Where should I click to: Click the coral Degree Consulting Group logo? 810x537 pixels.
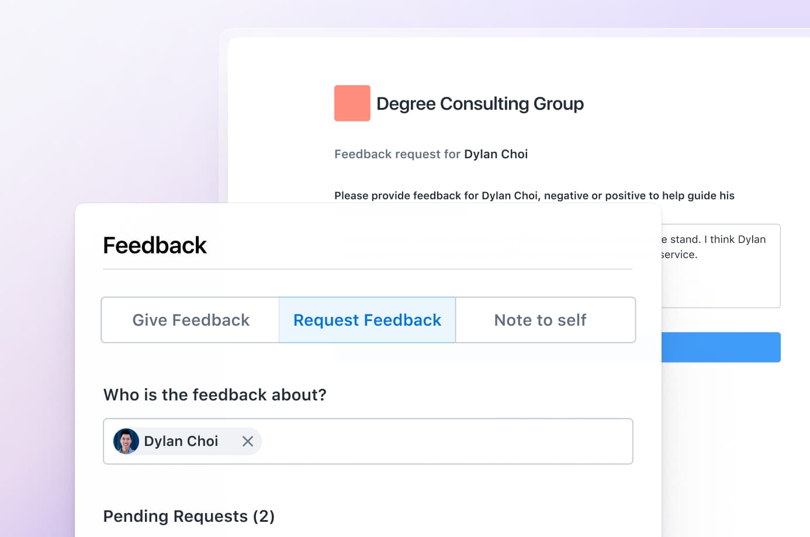pyautogui.click(x=352, y=103)
